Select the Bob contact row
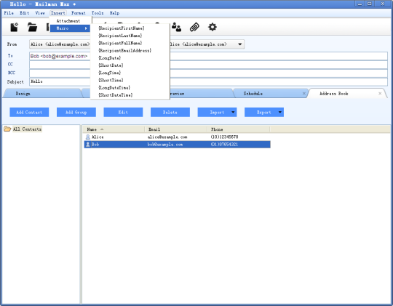The width and height of the screenshot is (393, 306). (177, 145)
